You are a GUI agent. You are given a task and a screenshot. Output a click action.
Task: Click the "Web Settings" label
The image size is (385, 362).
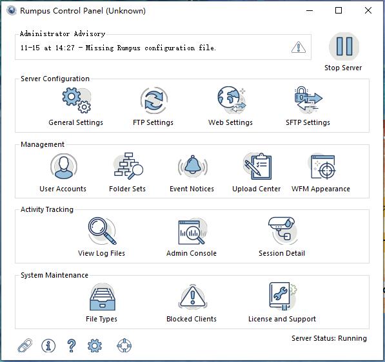[230, 122]
